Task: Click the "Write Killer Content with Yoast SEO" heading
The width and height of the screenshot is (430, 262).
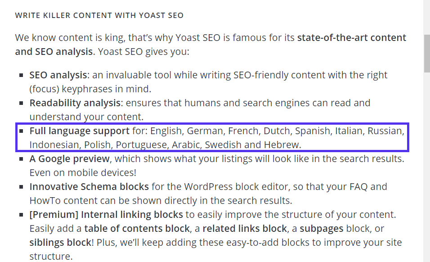Action: (99, 15)
